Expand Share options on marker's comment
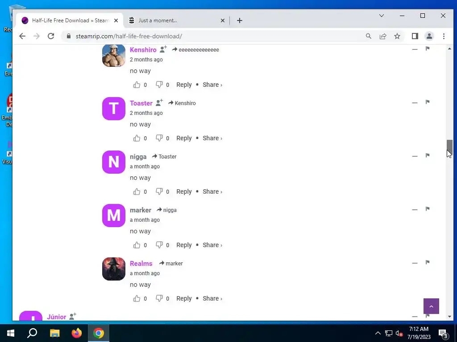457x342 pixels. click(x=212, y=245)
